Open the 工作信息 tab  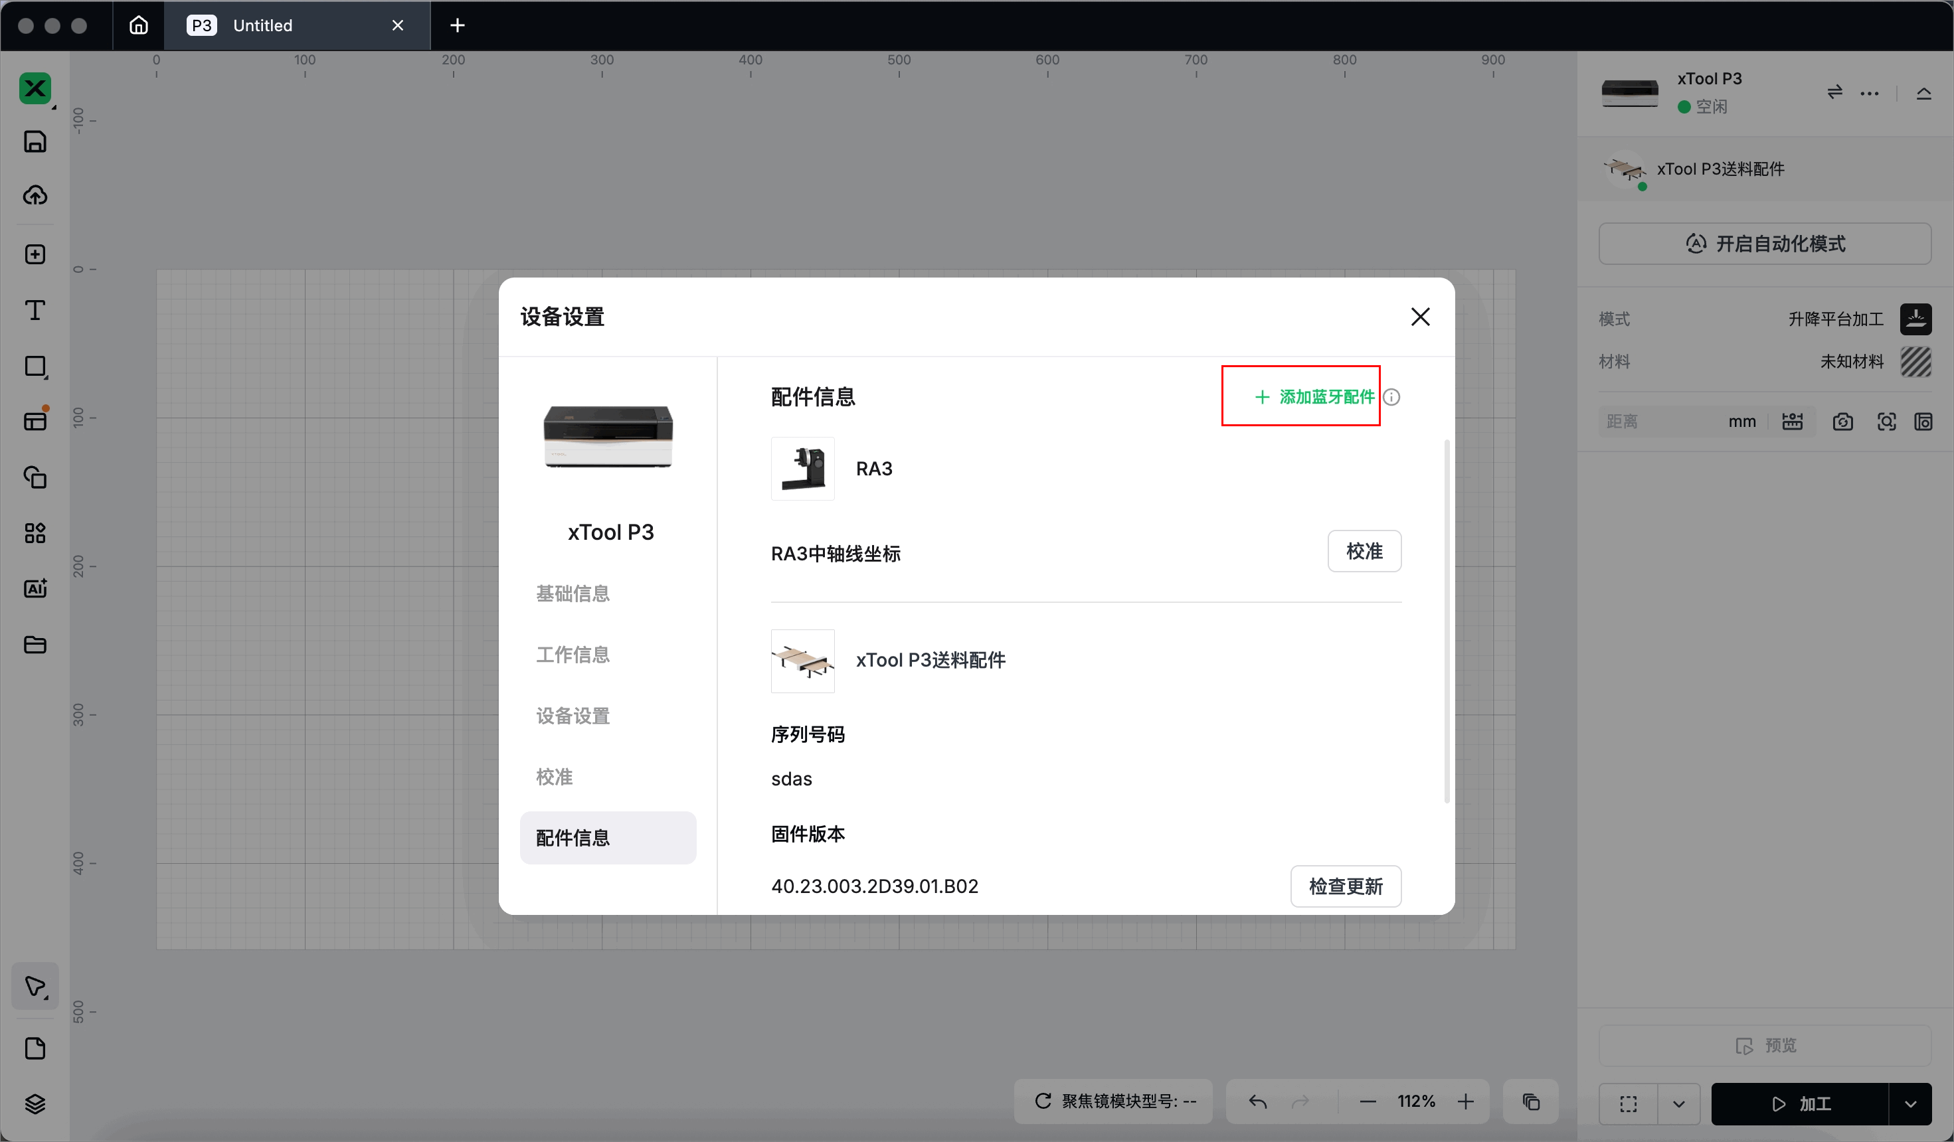(573, 655)
